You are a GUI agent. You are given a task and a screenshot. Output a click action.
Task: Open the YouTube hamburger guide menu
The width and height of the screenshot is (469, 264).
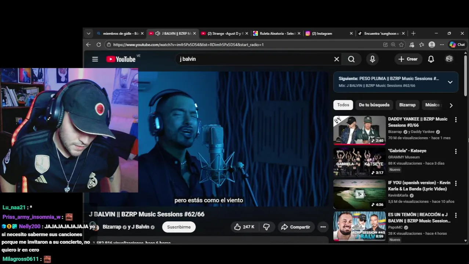click(95, 59)
